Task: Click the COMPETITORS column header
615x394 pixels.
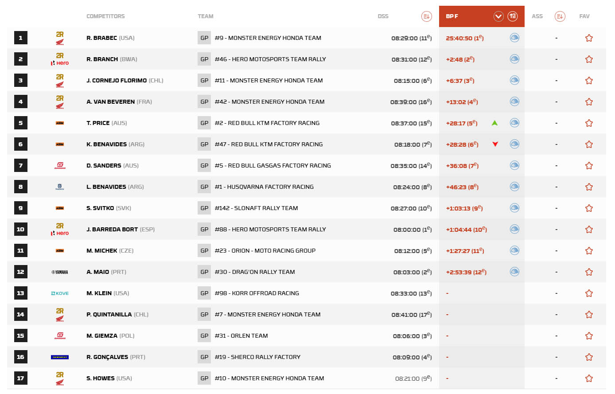Action: coord(105,16)
